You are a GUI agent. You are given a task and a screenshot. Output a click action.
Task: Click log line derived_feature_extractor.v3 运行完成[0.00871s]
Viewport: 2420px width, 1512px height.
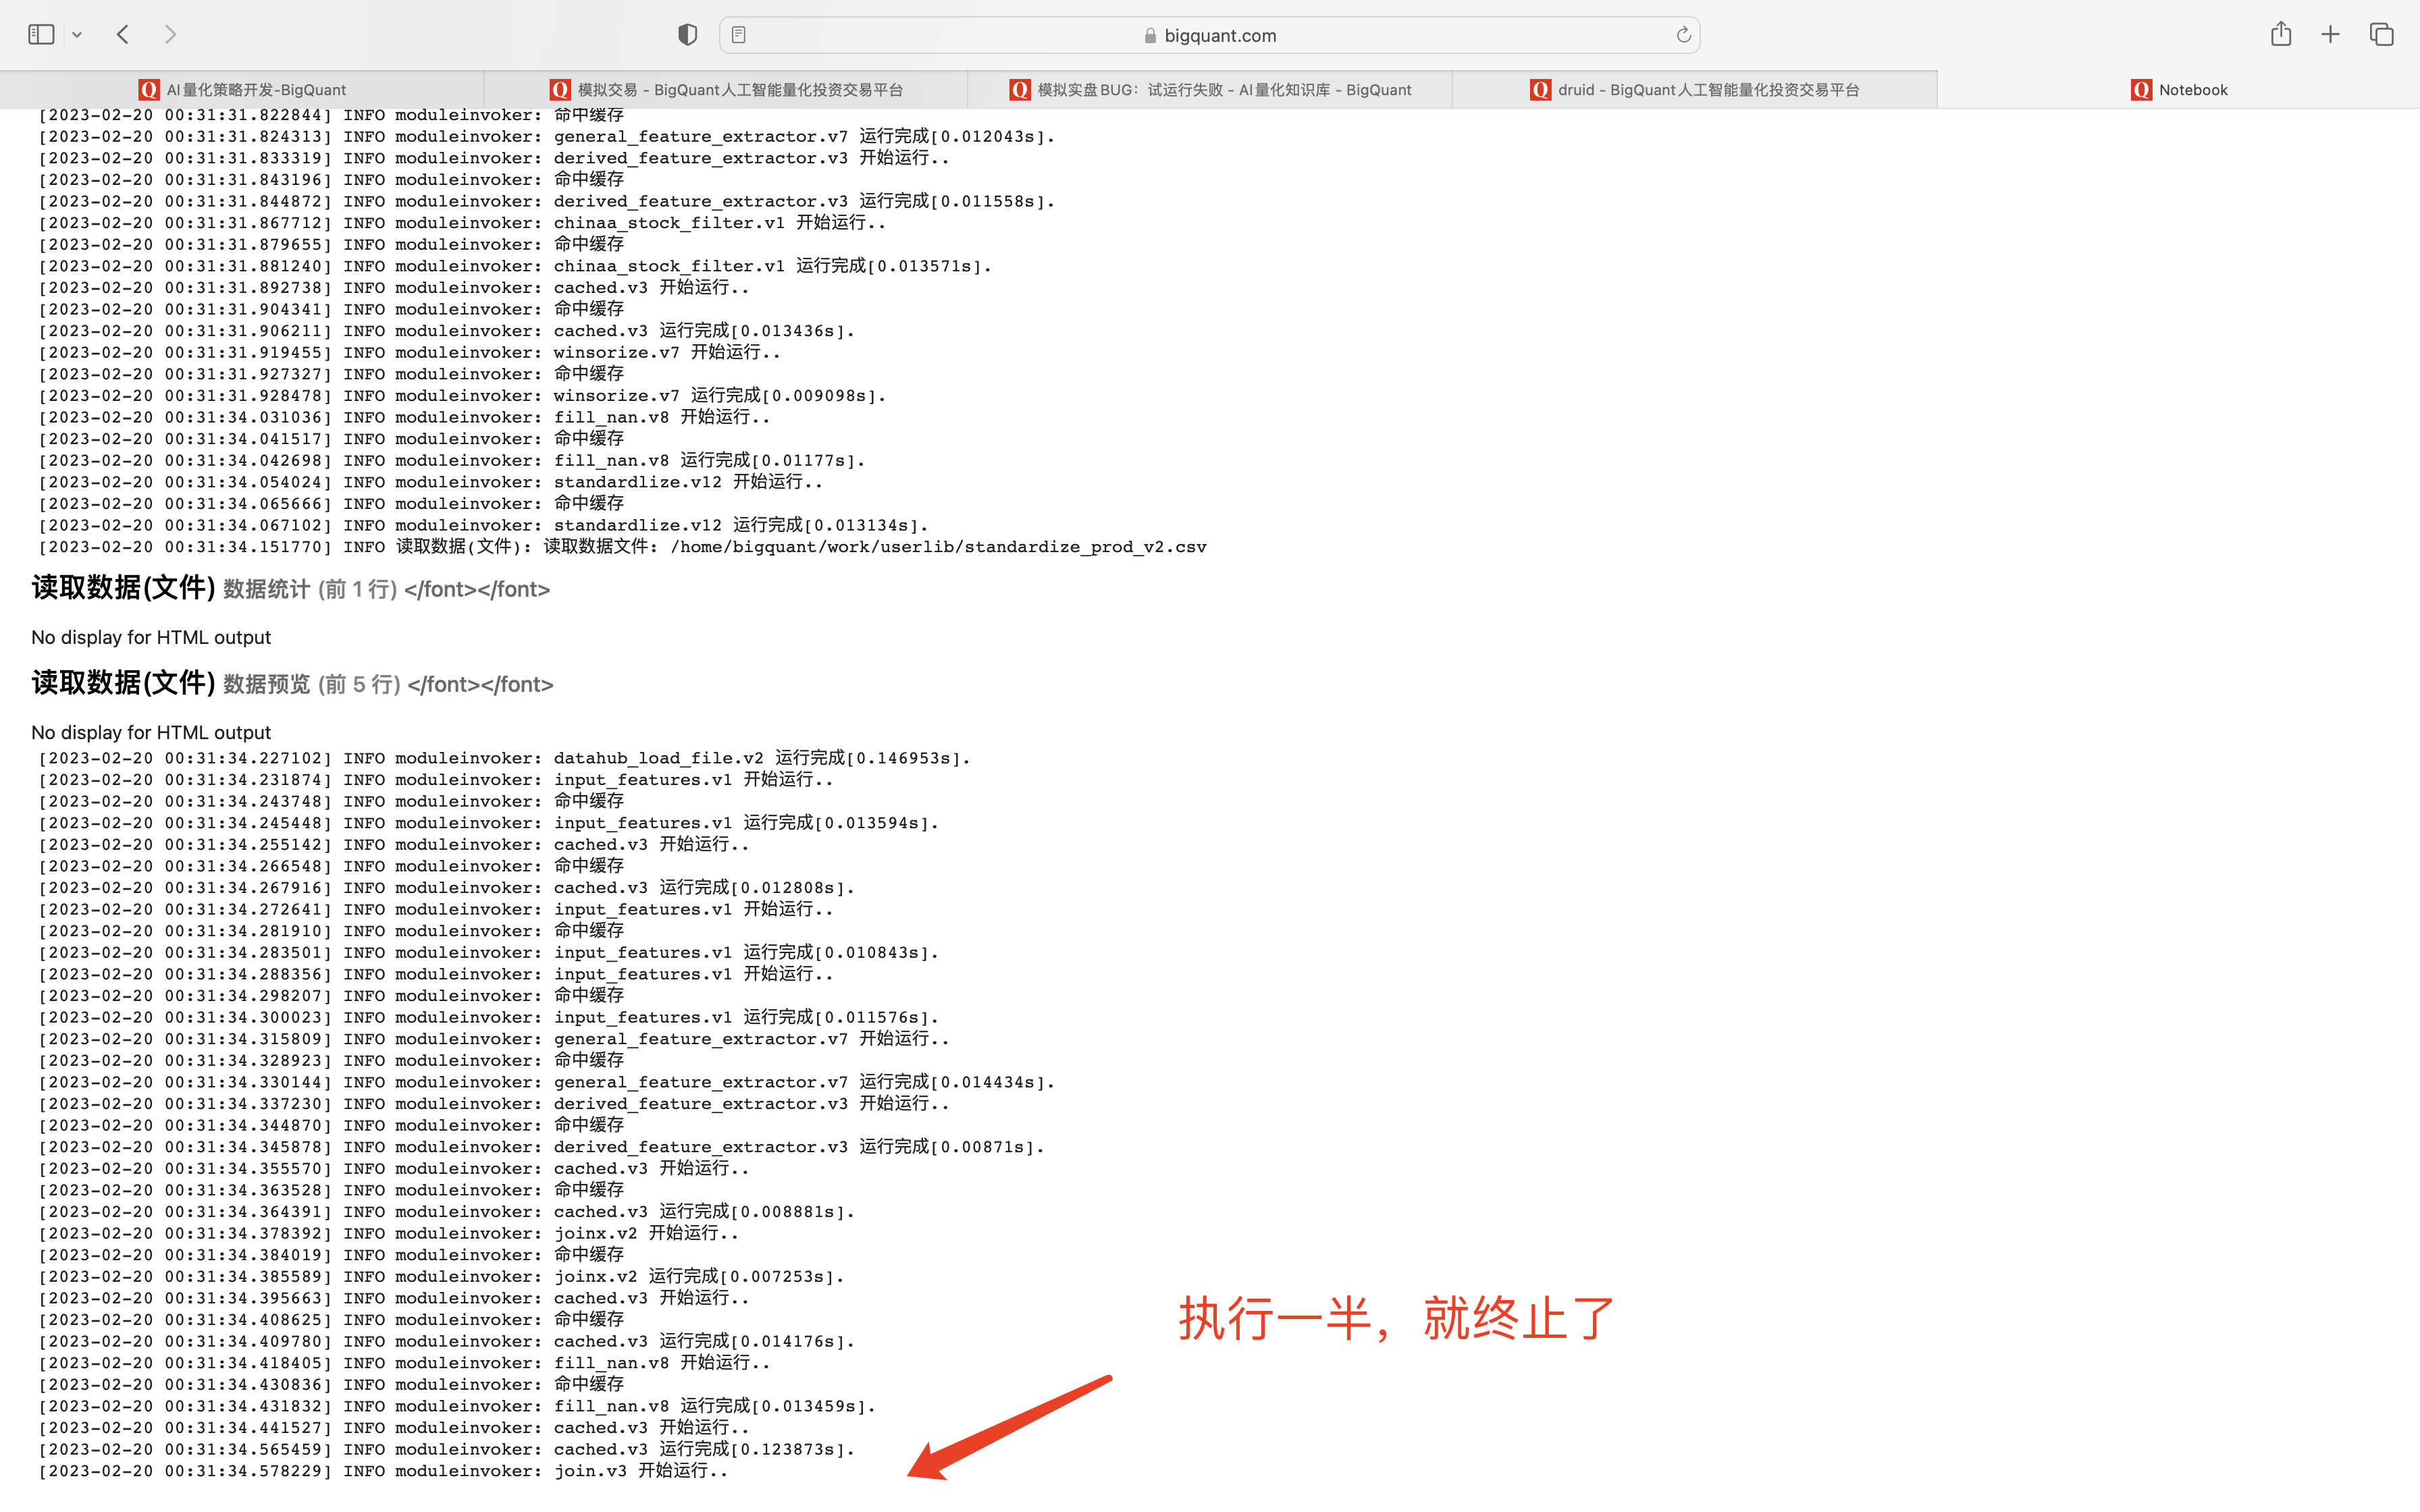pyautogui.click(x=542, y=1147)
